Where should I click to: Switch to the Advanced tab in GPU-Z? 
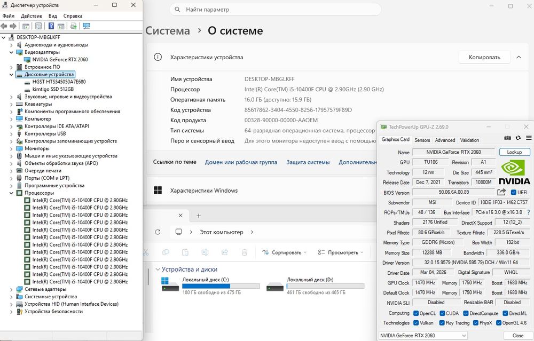[x=445, y=140]
